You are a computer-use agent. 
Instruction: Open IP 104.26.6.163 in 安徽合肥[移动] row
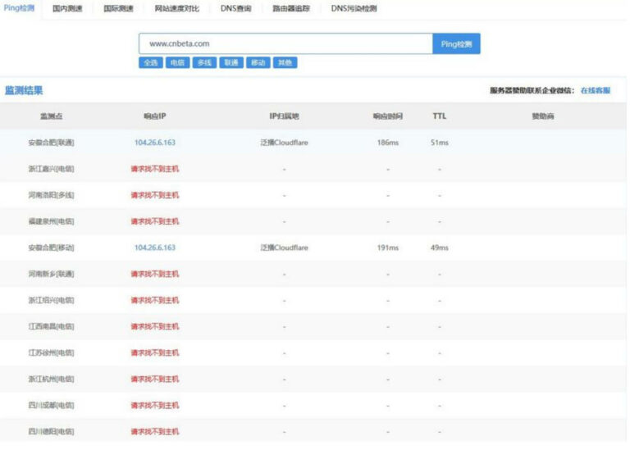(155, 248)
